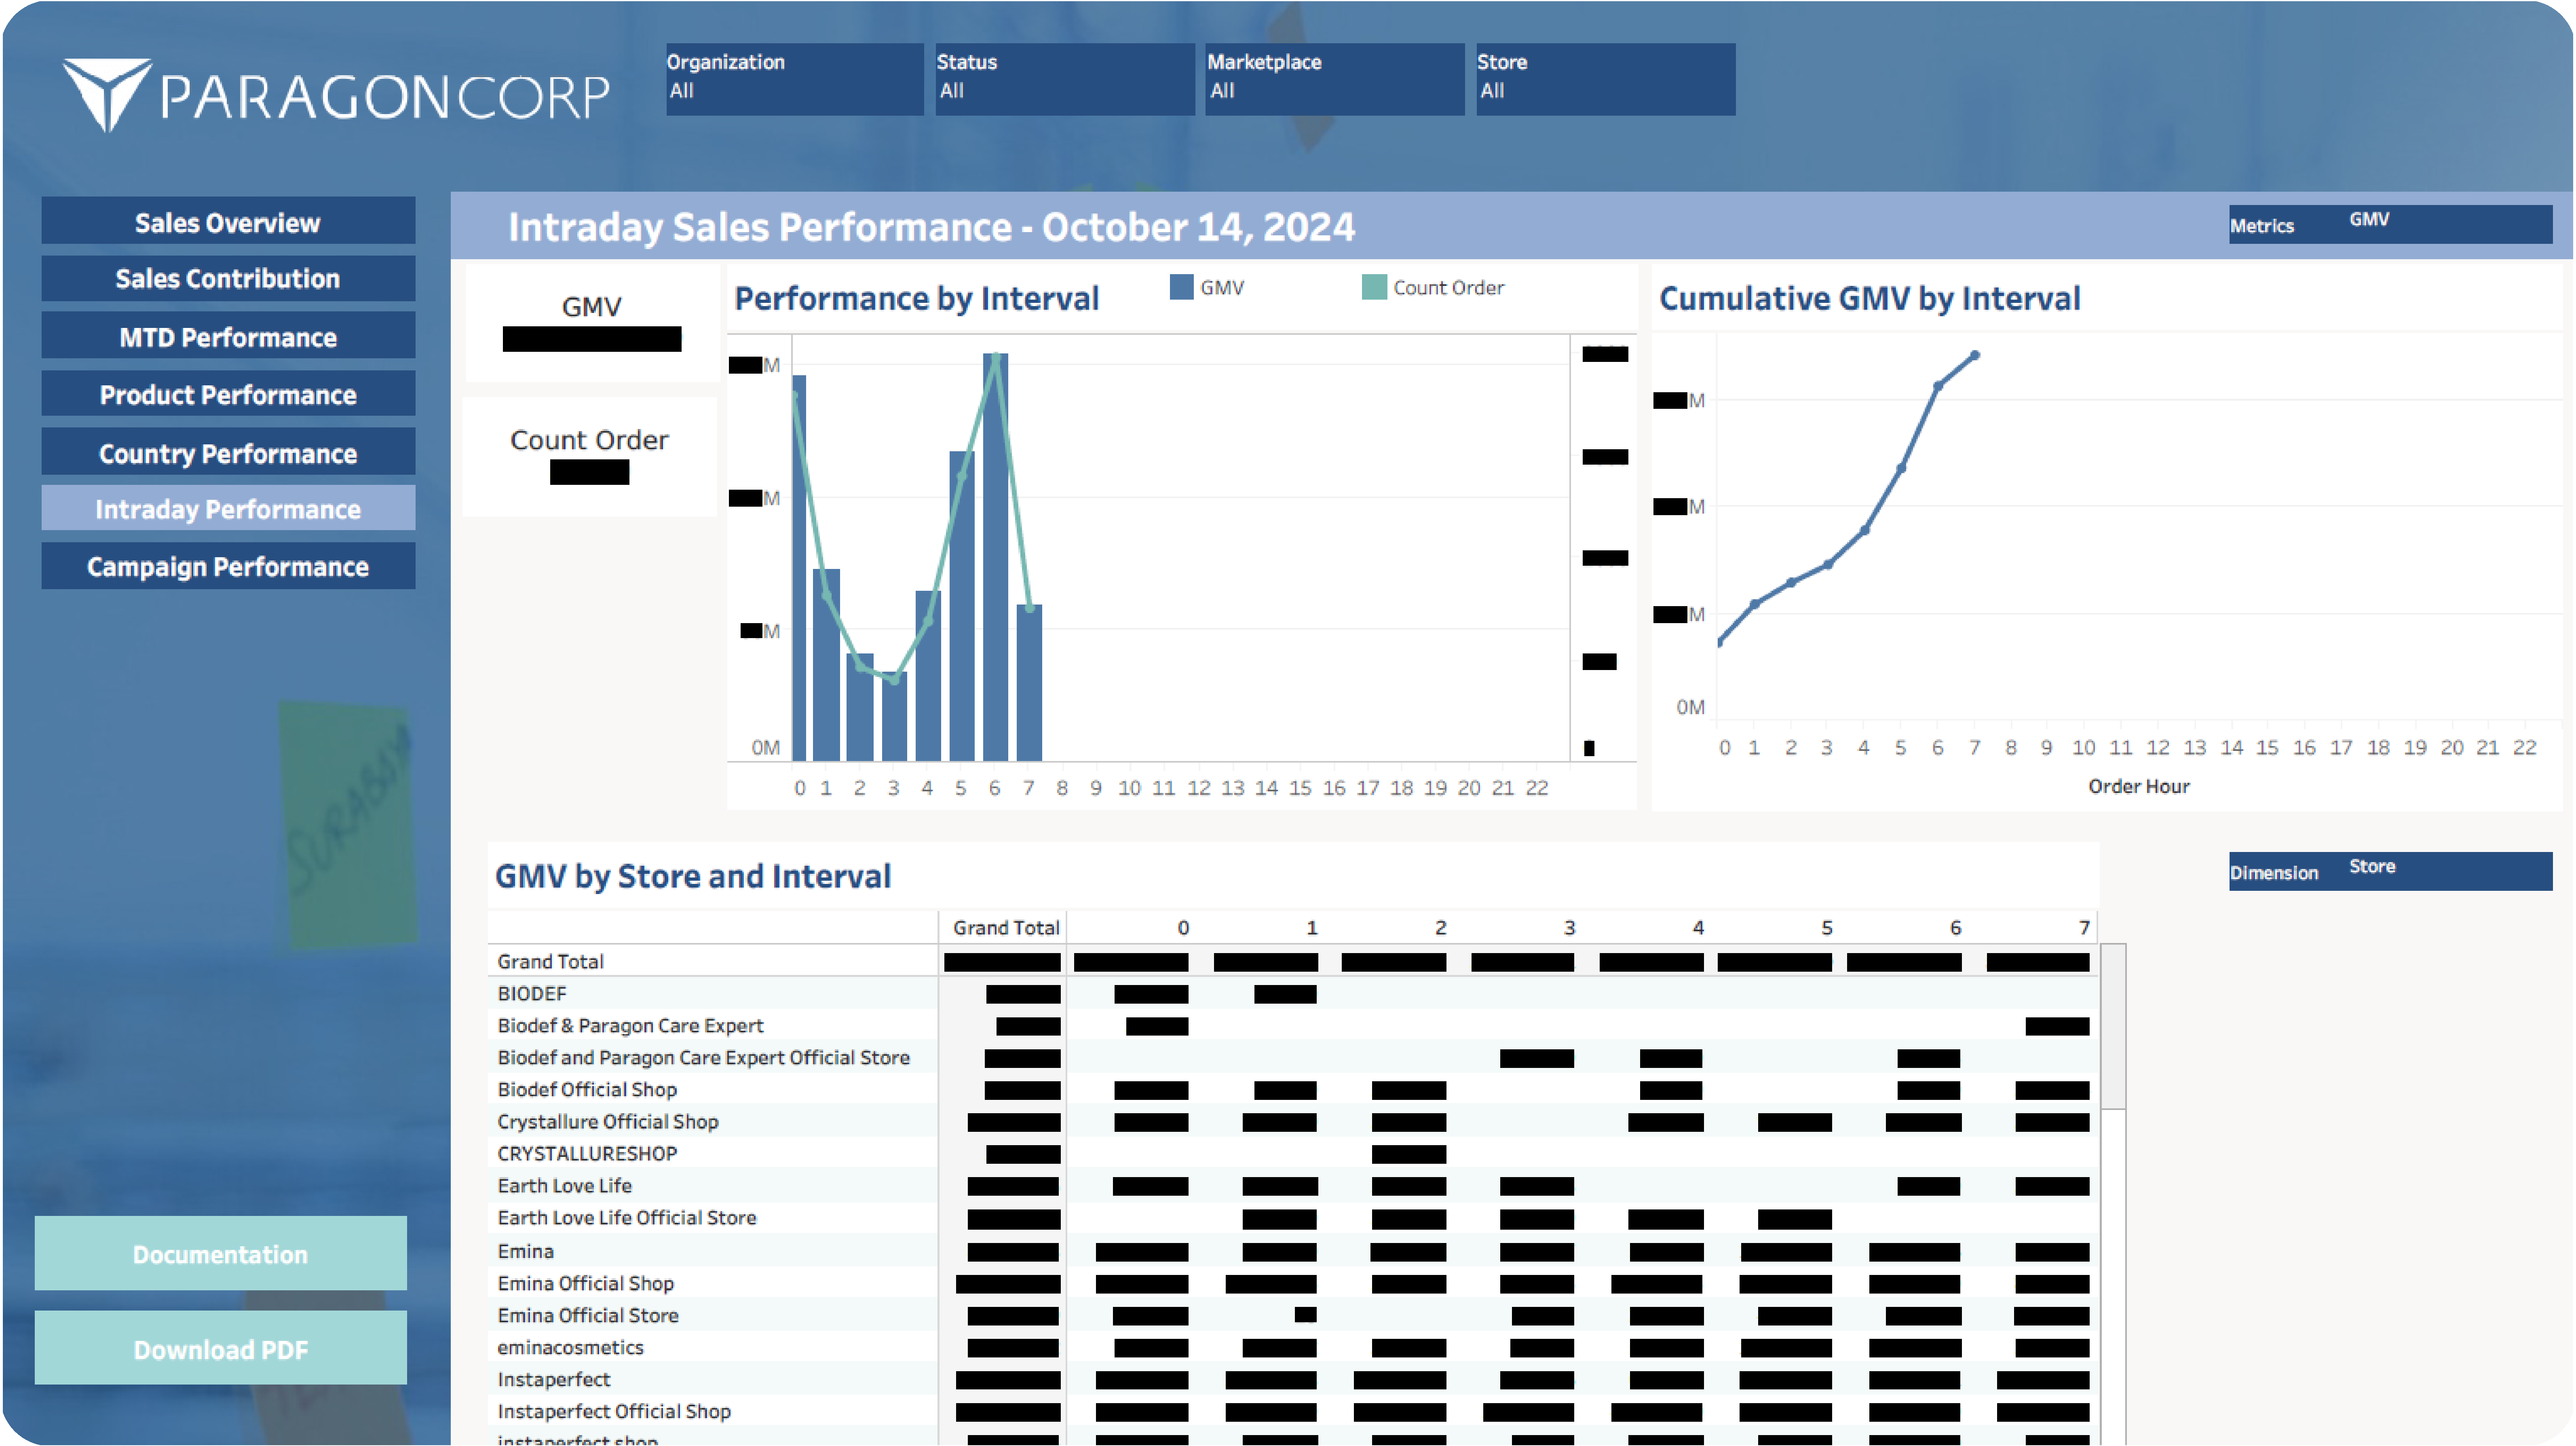Open the Dimension Store selector

pyautogui.click(x=2390, y=870)
